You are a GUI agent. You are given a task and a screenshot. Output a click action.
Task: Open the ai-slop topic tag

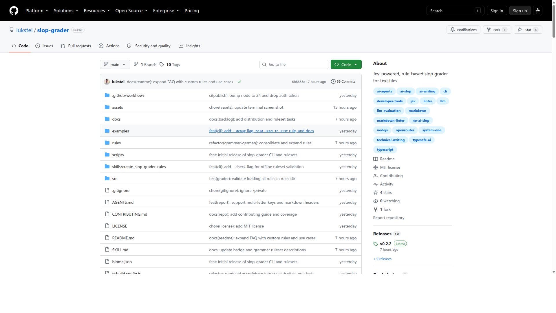click(405, 92)
